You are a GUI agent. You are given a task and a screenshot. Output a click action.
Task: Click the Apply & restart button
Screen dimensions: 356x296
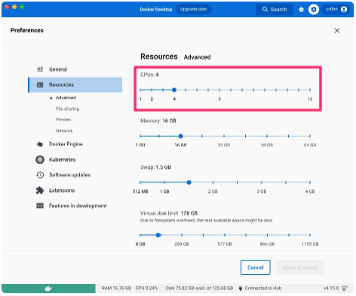point(299,267)
